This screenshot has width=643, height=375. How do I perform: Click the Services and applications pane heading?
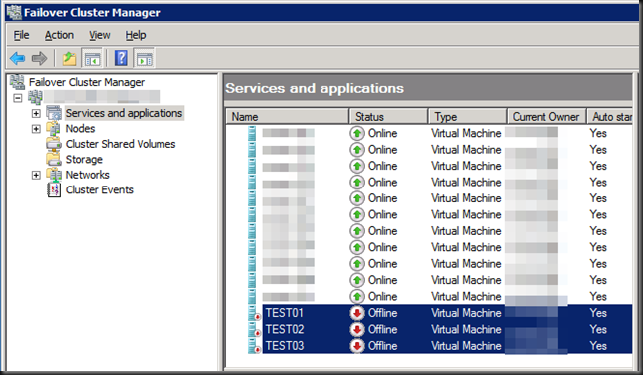pos(315,88)
